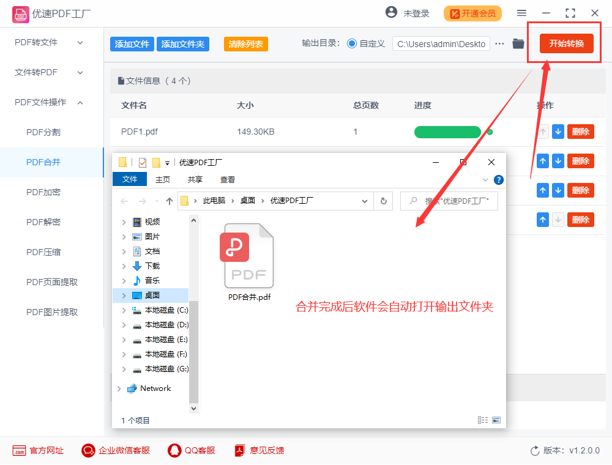Open folder browser icon beside output path

[x=518, y=43]
